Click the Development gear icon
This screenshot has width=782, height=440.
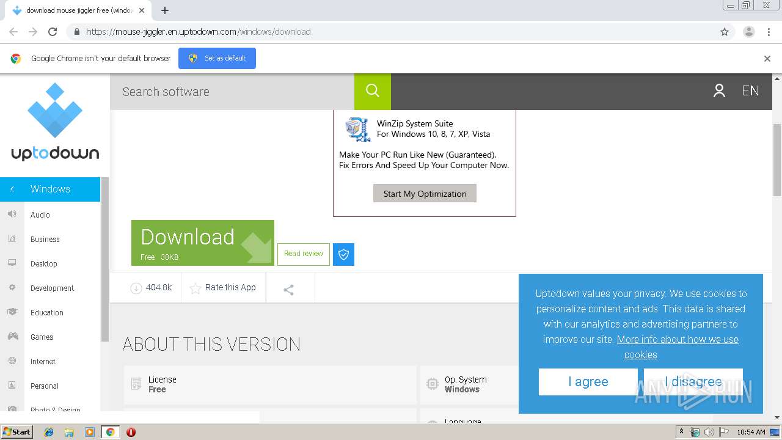click(x=12, y=287)
